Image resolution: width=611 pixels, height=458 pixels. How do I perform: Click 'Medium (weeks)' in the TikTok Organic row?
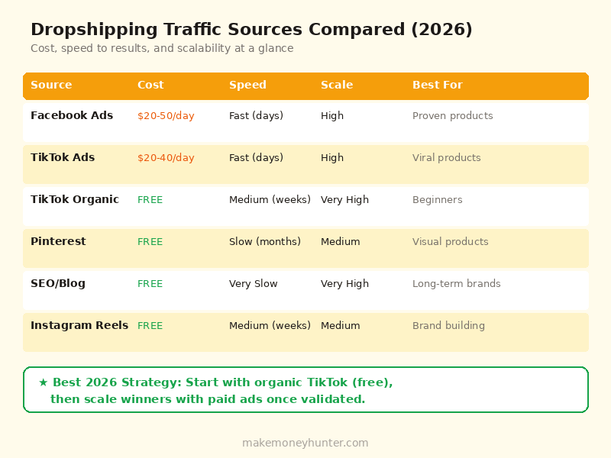point(270,200)
